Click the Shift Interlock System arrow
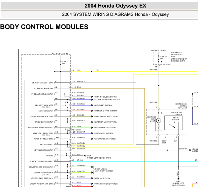 point(92,97)
